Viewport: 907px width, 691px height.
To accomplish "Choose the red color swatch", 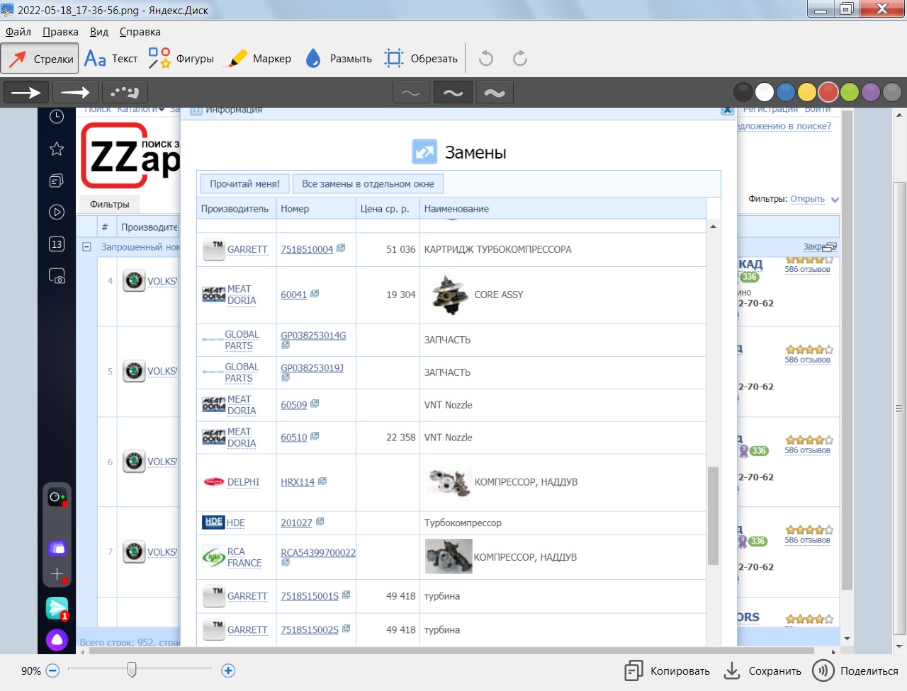I will pos(828,92).
